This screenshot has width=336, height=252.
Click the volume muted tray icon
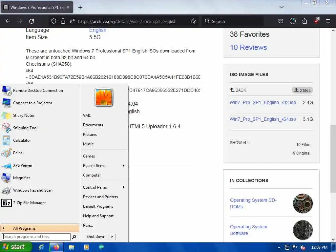tap(303, 247)
